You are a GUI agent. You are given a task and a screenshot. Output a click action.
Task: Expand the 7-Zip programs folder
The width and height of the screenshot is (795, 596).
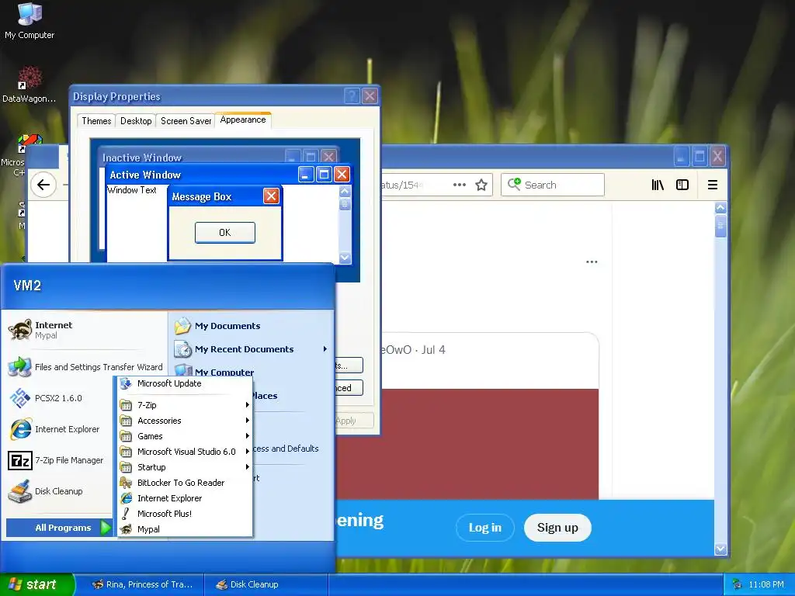click(x=185, y=405)
